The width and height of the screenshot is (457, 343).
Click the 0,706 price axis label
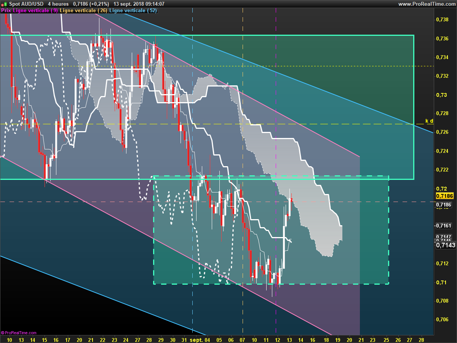tap(442, 320)
